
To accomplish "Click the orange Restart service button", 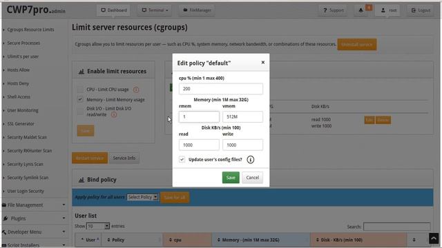I will 90,158.
